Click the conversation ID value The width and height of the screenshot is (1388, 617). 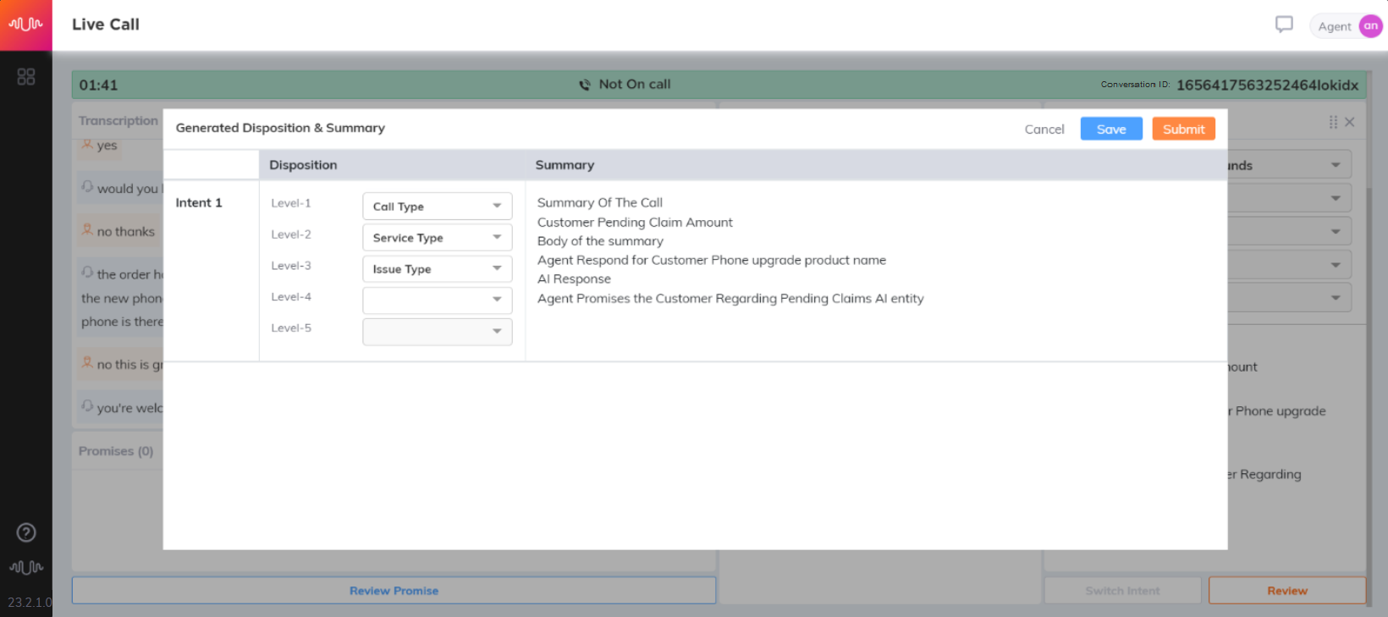point(1267,85)
